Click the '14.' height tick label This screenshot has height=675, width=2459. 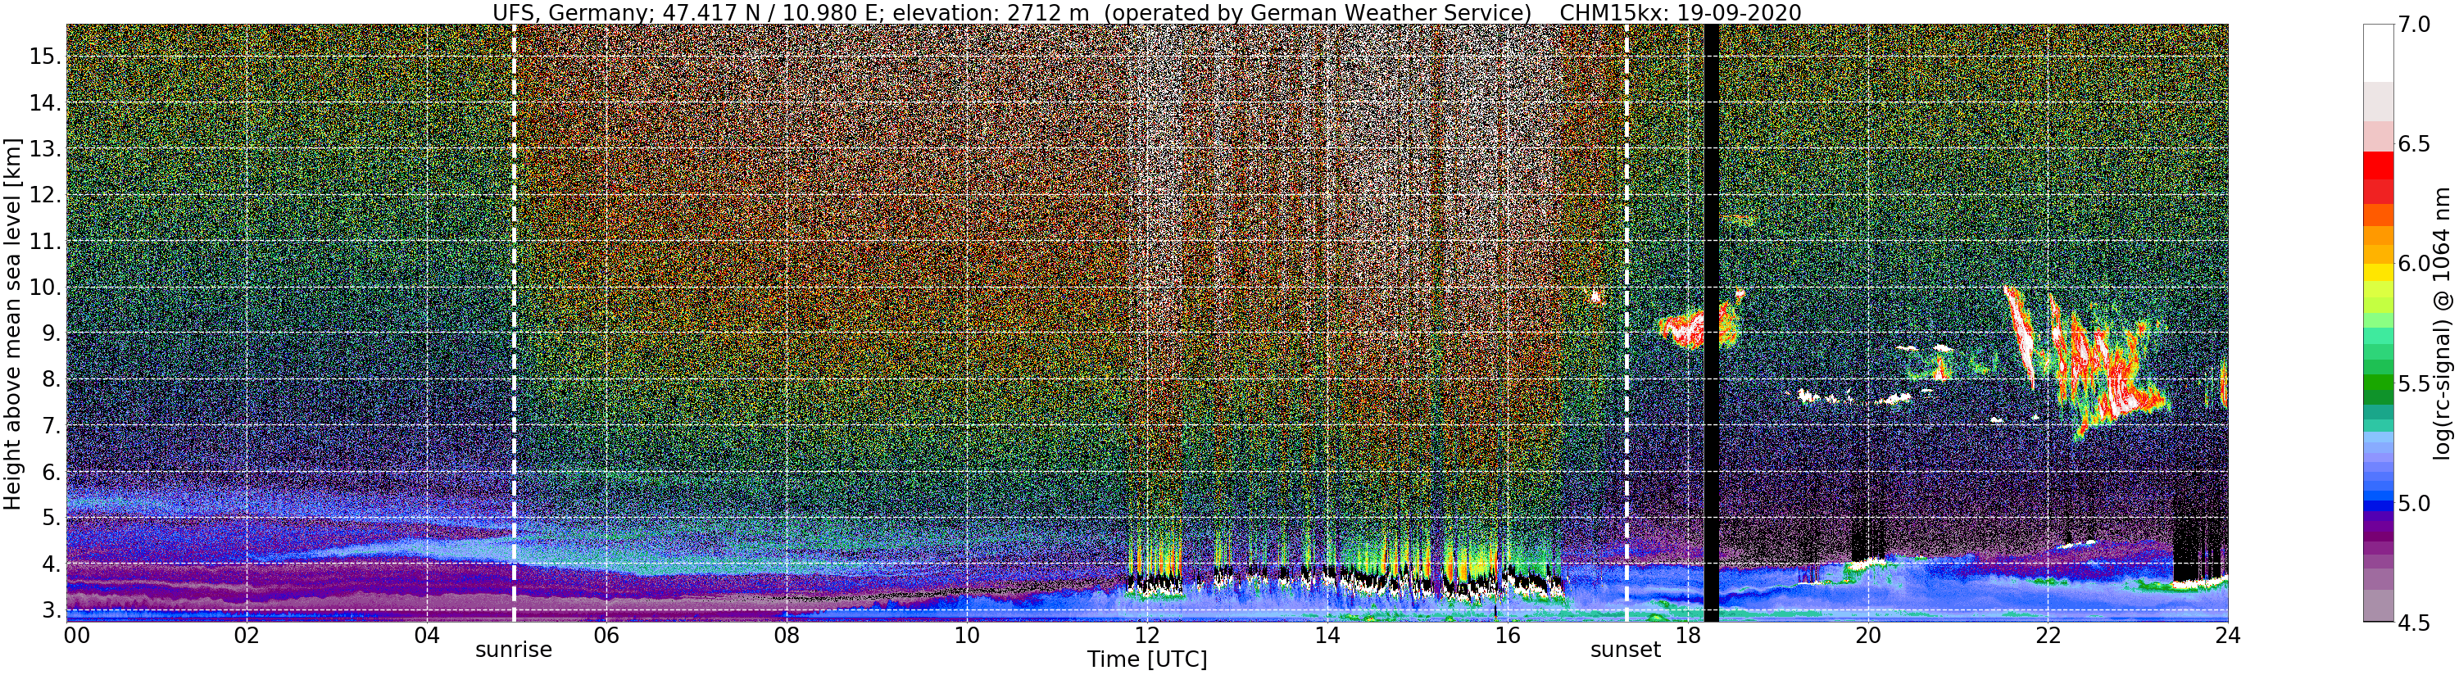pyautogui.click(x=44, y=103)
